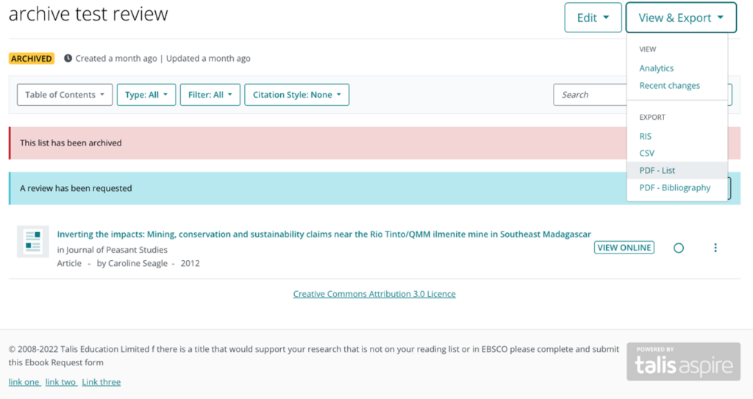Open the three-dot item actions menu

[715, 248]
